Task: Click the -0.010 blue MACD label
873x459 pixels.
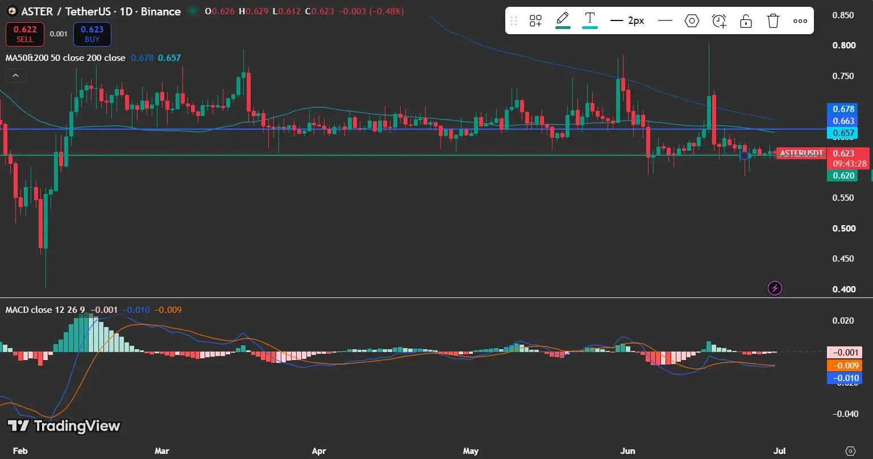Action: click(844, 378)
